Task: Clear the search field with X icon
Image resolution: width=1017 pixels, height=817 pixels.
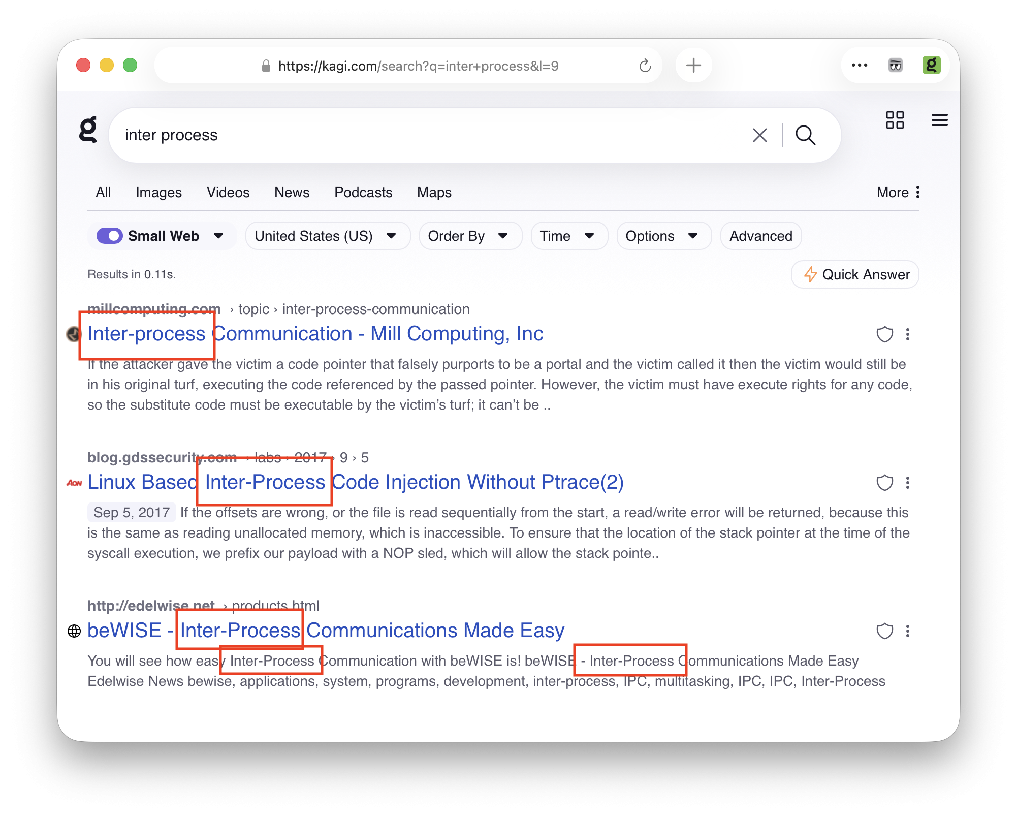Action: point(759,135)
